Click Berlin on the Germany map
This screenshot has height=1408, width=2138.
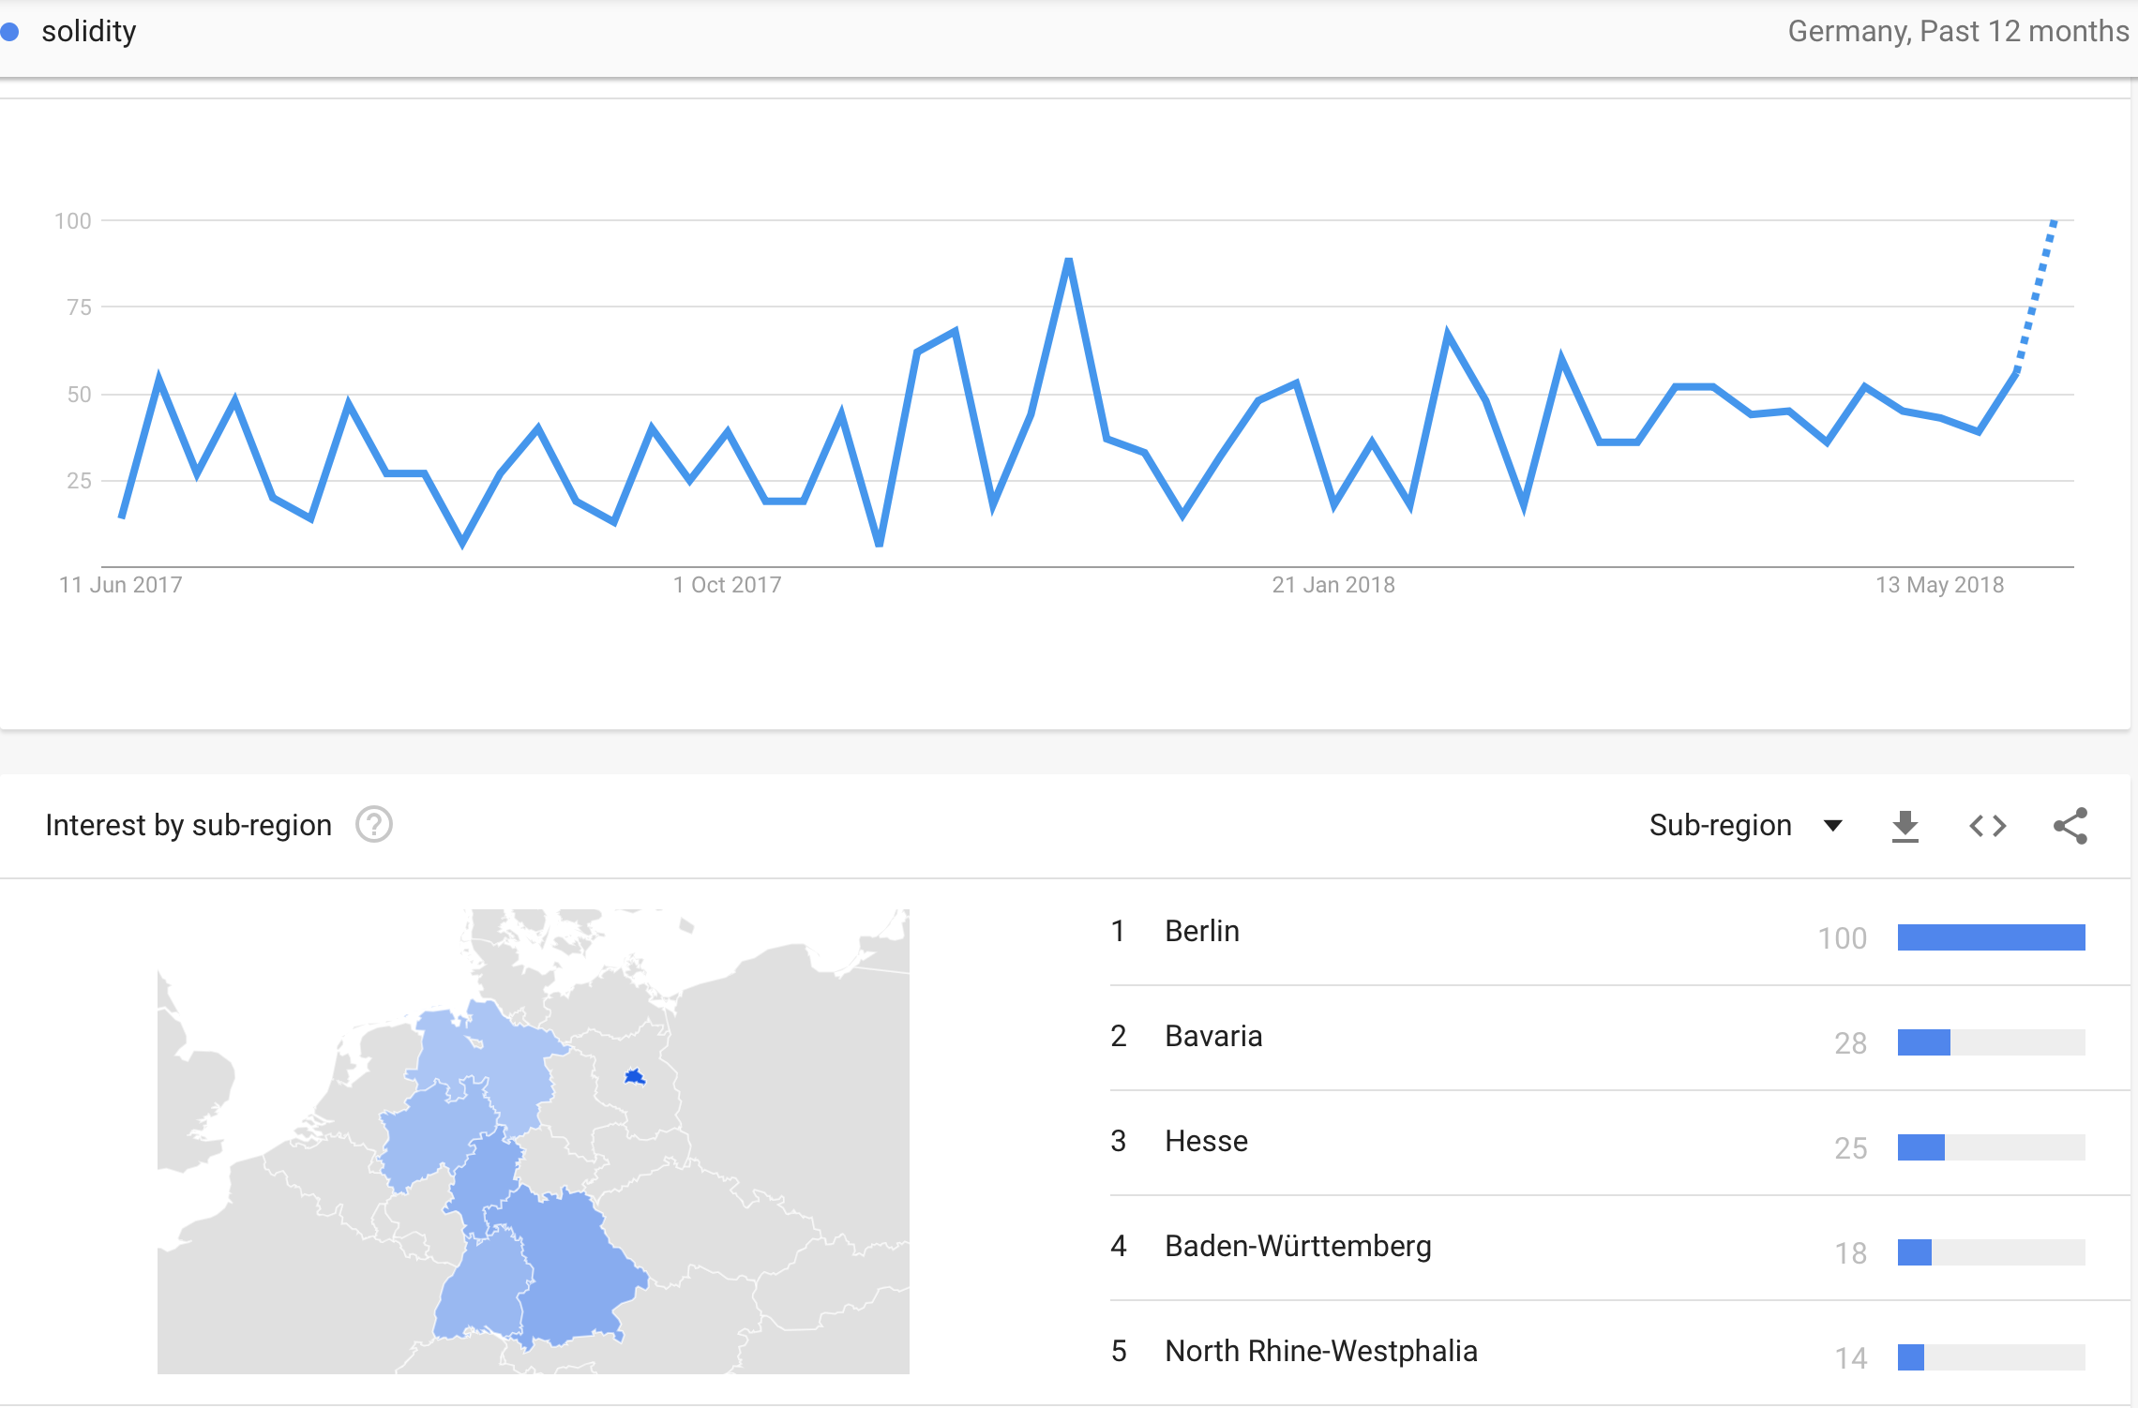click(x=635, y=1076)
